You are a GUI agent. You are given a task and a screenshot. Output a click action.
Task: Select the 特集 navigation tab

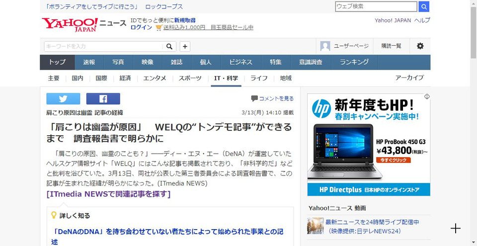click(276, 62)
